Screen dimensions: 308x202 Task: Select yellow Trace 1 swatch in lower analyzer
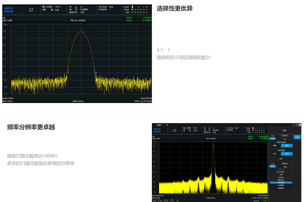[253, 128]
